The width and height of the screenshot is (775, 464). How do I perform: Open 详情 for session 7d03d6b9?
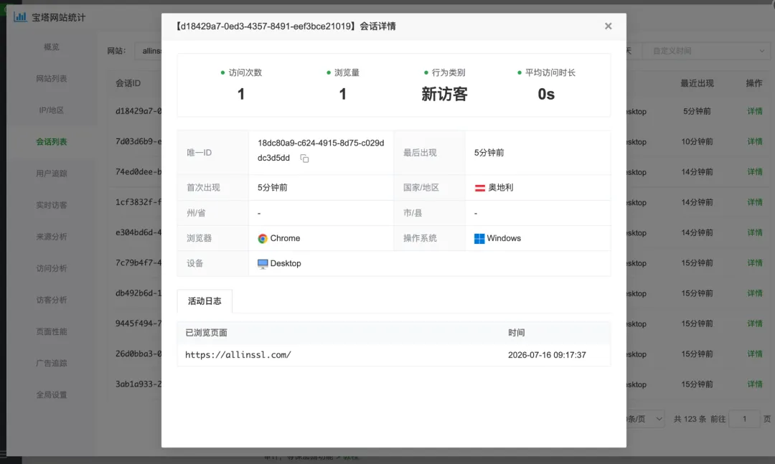(x=754, y=141)
